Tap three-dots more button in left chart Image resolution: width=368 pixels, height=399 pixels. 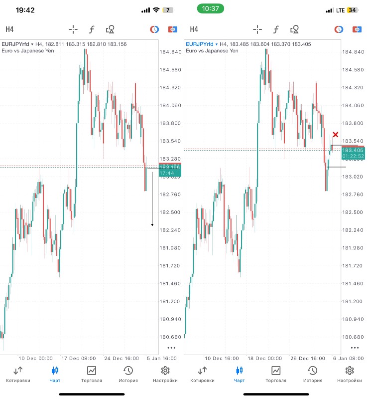(171, 348)
